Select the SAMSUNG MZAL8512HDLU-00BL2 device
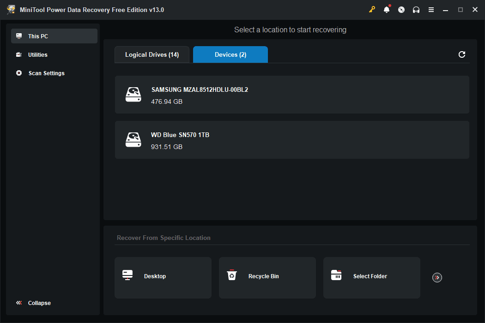This screenshot has width=485, height=323. pos(292,95)
